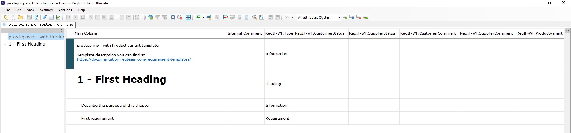Open the File menu
Viewport: 571px width, 133px height.
pyautogui.click(x=7, y=10)
